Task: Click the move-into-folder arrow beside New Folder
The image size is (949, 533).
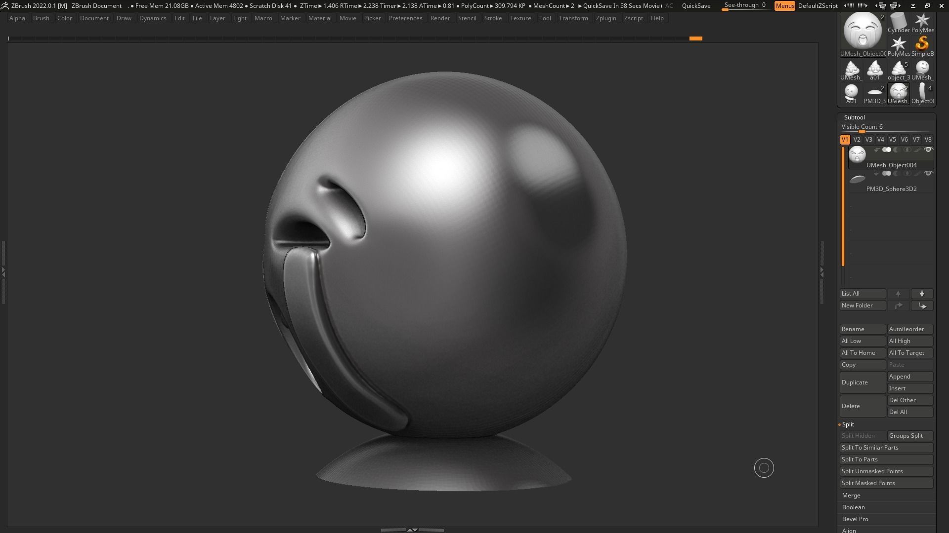Action: point(898,305)
